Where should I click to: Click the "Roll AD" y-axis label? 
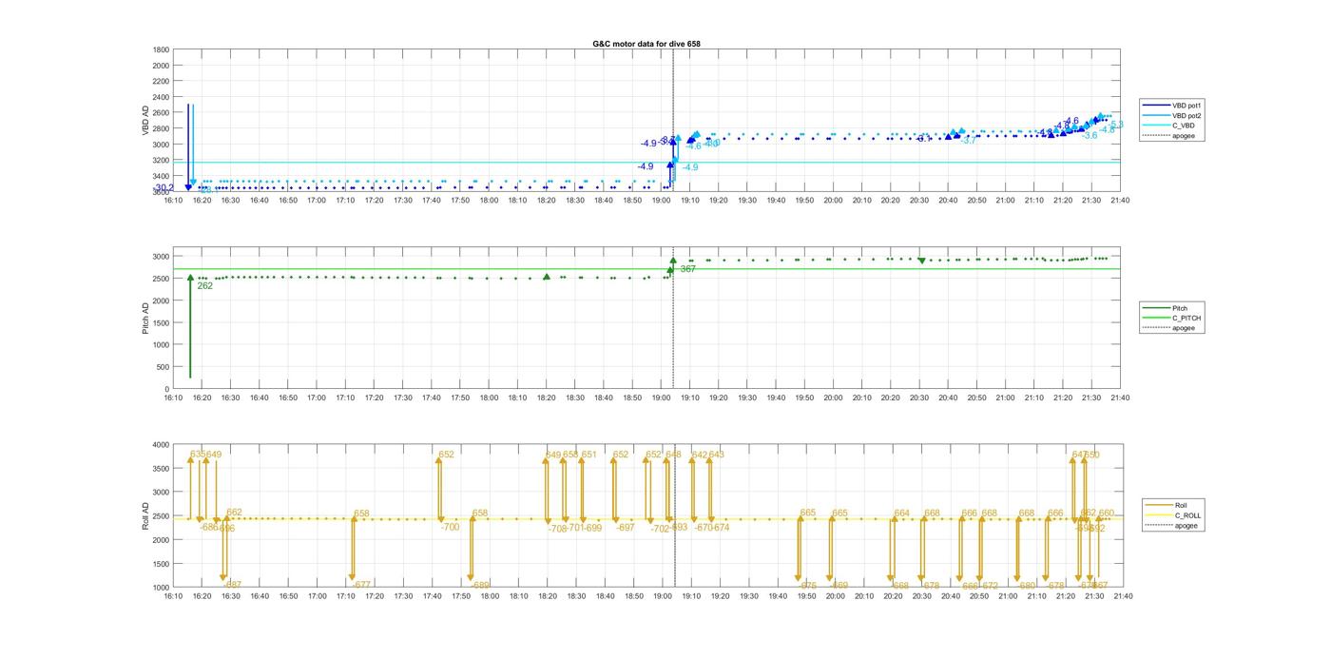146,515
